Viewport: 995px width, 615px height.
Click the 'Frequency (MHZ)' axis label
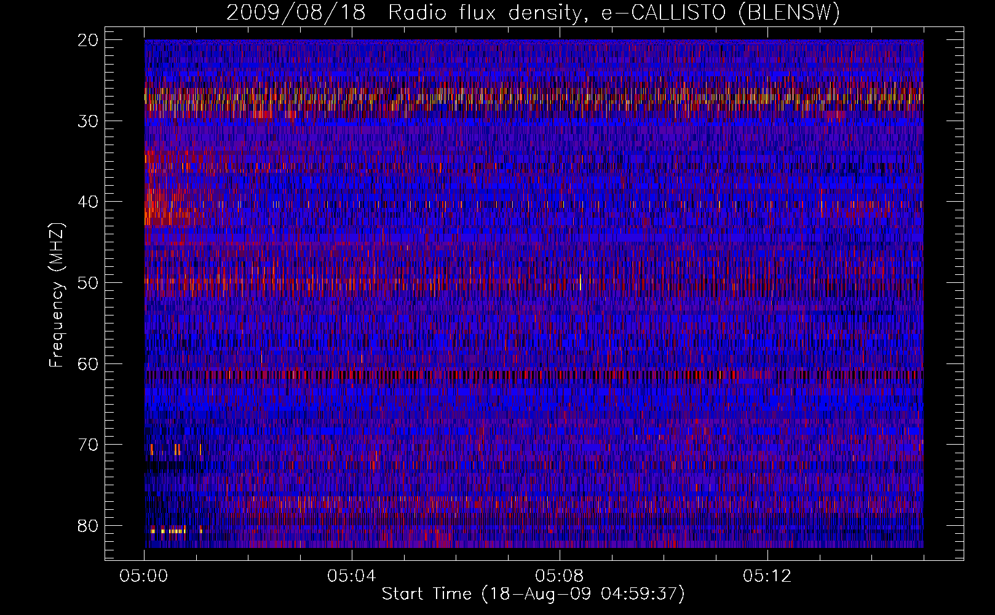point(57,295)
